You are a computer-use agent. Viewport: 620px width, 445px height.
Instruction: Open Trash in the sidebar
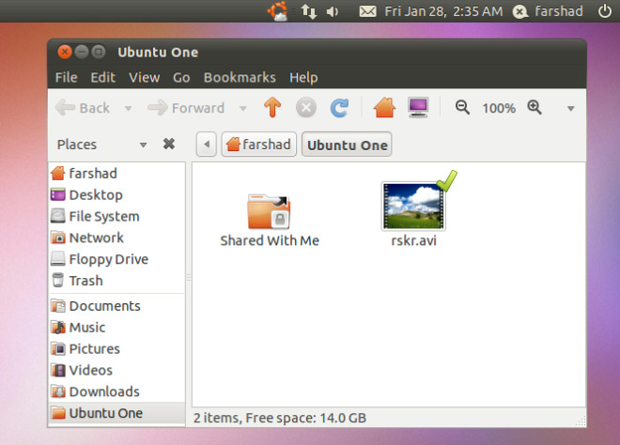tap(116, 281)
